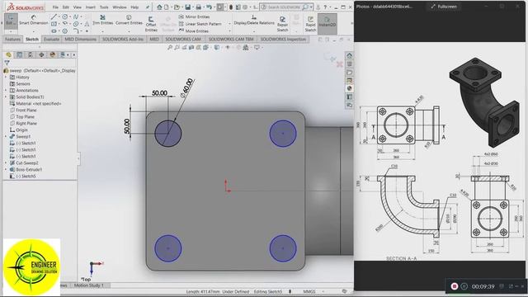Open the File menu

coord(55,7)
